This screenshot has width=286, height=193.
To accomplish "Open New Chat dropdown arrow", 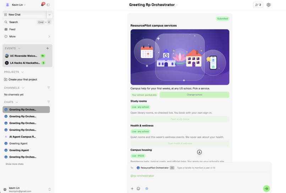I will pyautogui.click(x=49, y=15).
